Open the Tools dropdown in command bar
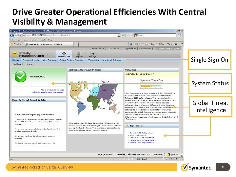236x177 pixels. [x=170, y=44]
